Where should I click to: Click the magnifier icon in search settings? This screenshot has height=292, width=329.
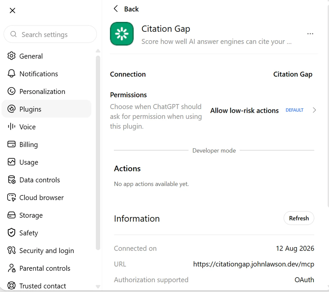pyautogui.click(x=14, y=34)
